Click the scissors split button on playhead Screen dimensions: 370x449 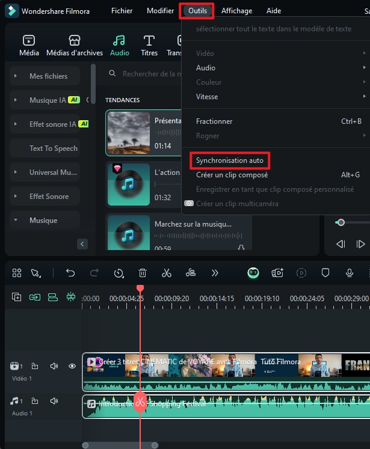click(140, 402)
